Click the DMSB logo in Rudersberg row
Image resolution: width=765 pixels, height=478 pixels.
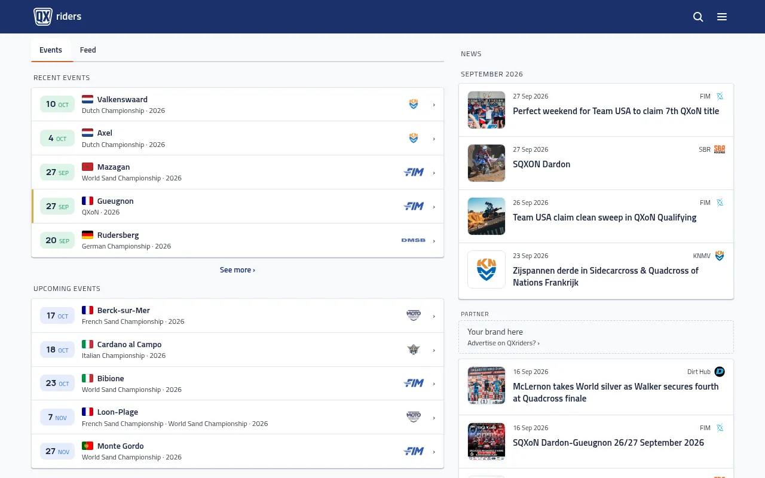(x=414, y=240)
